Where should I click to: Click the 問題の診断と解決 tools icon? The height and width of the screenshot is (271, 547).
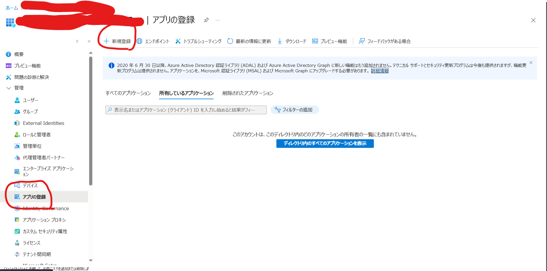click(9, 77)
